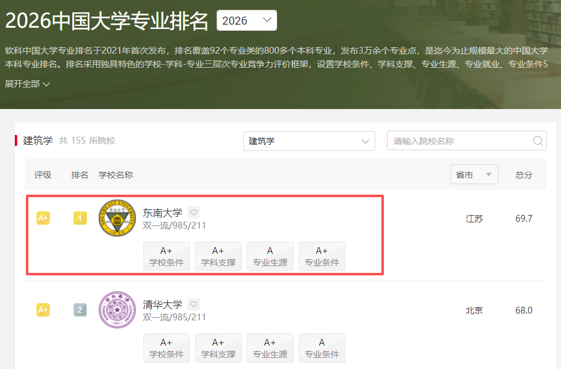This screenshot has height=369, width=561.
Task: Click 东南大学's A+ 专业条件 tile
Action: click(x=322, y=256)
